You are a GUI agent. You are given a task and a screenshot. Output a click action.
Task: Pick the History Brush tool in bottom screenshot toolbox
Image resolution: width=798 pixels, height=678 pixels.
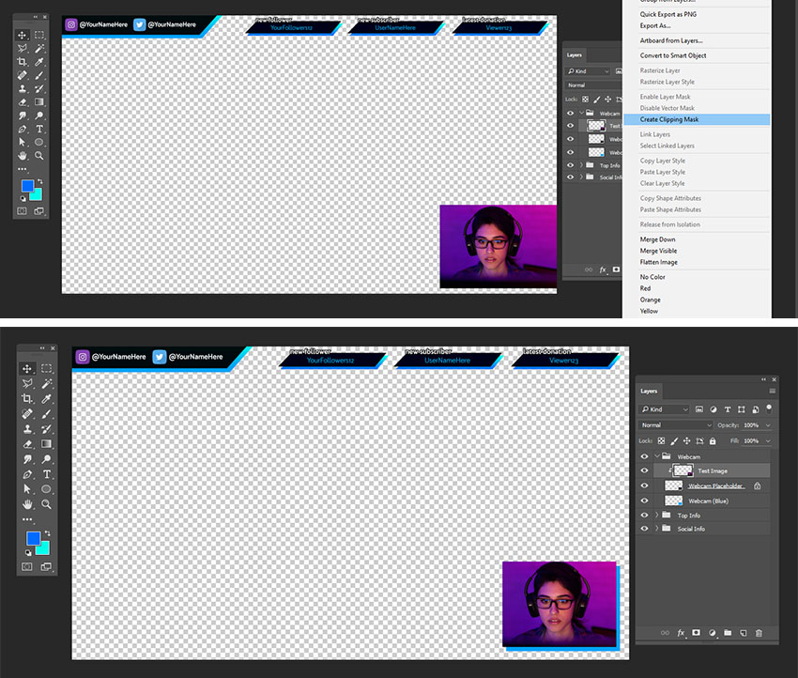pos(46,429)
